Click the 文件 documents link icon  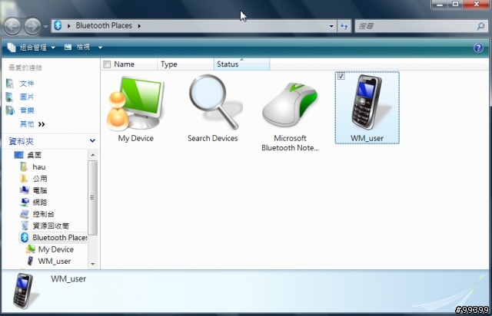pyautogui.click(x=10, y=84)
